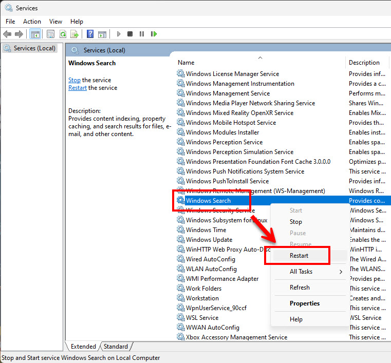Click the Stop the service link

(75, 80)
